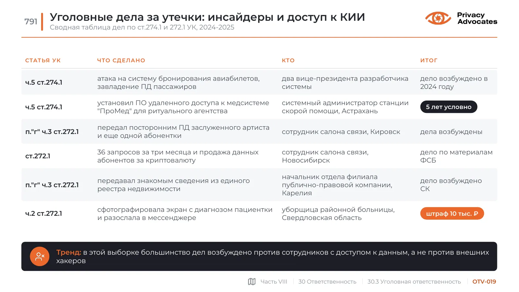Select the slide title 'Уголовные дела за утечки'
Viewport: 519px width, 292px height.
(207, 17)
